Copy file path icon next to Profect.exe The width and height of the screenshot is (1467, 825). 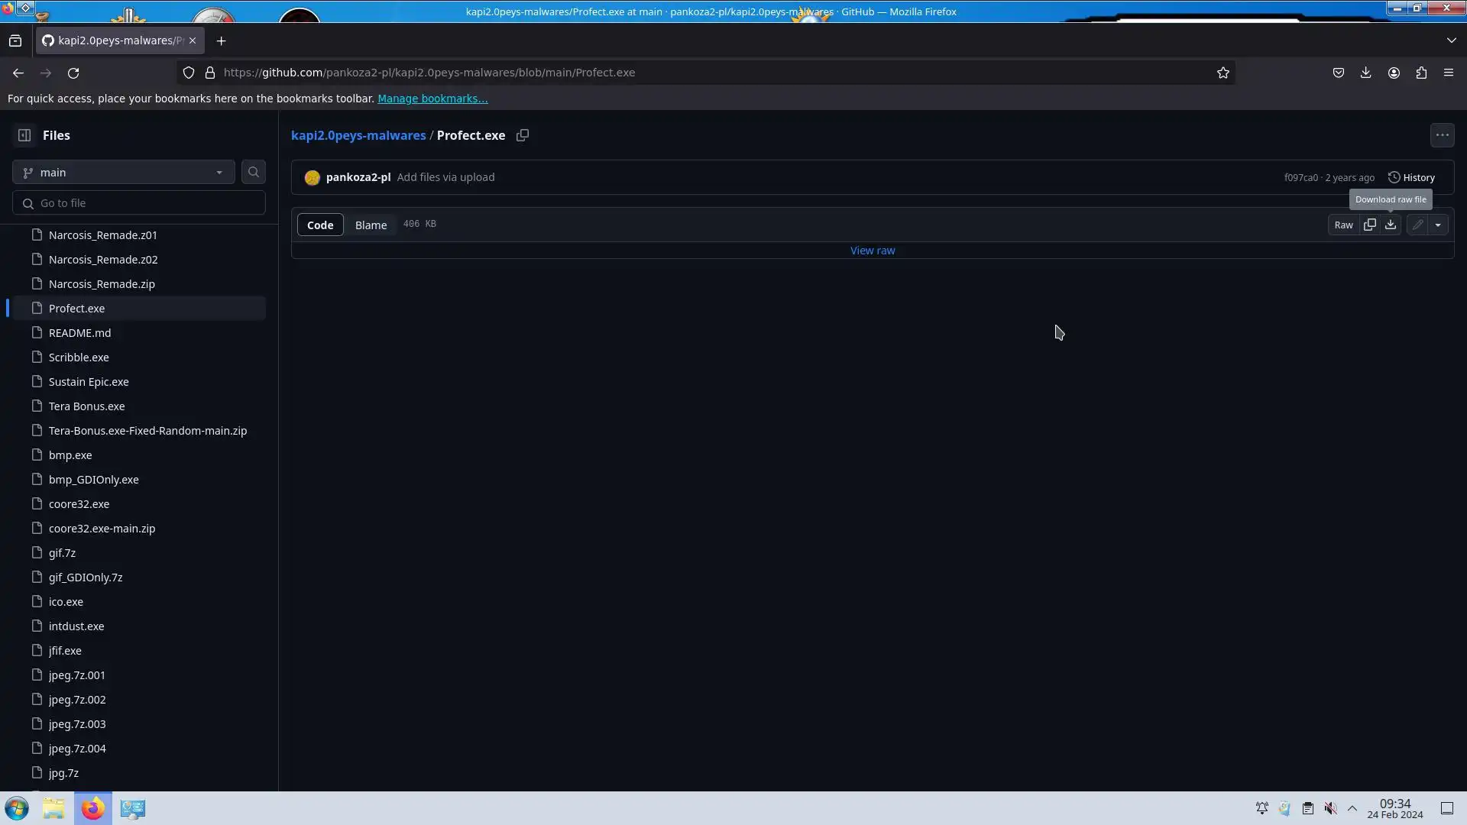pos(523,135)
